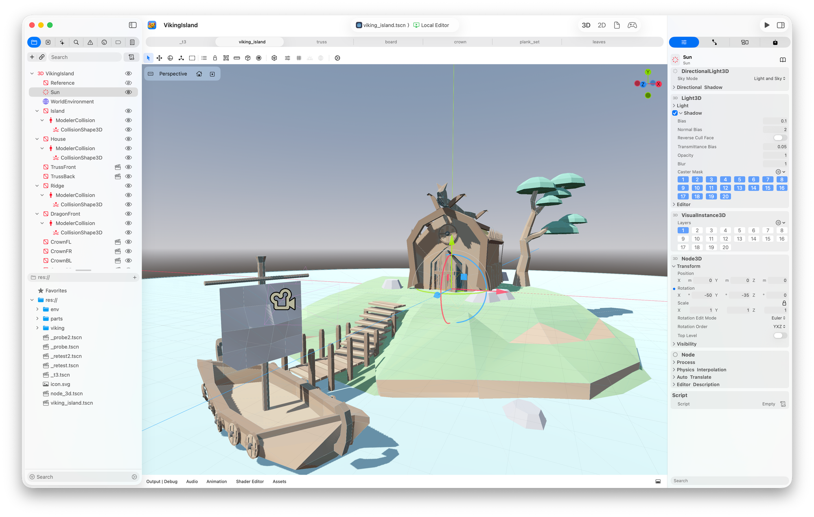Screen dimensions: 814x517
Task: Toggle Caster Mask layer 5
Action: [740, 180]
